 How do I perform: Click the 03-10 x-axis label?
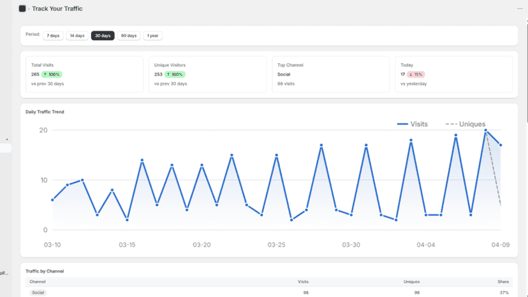coord(52,245)
